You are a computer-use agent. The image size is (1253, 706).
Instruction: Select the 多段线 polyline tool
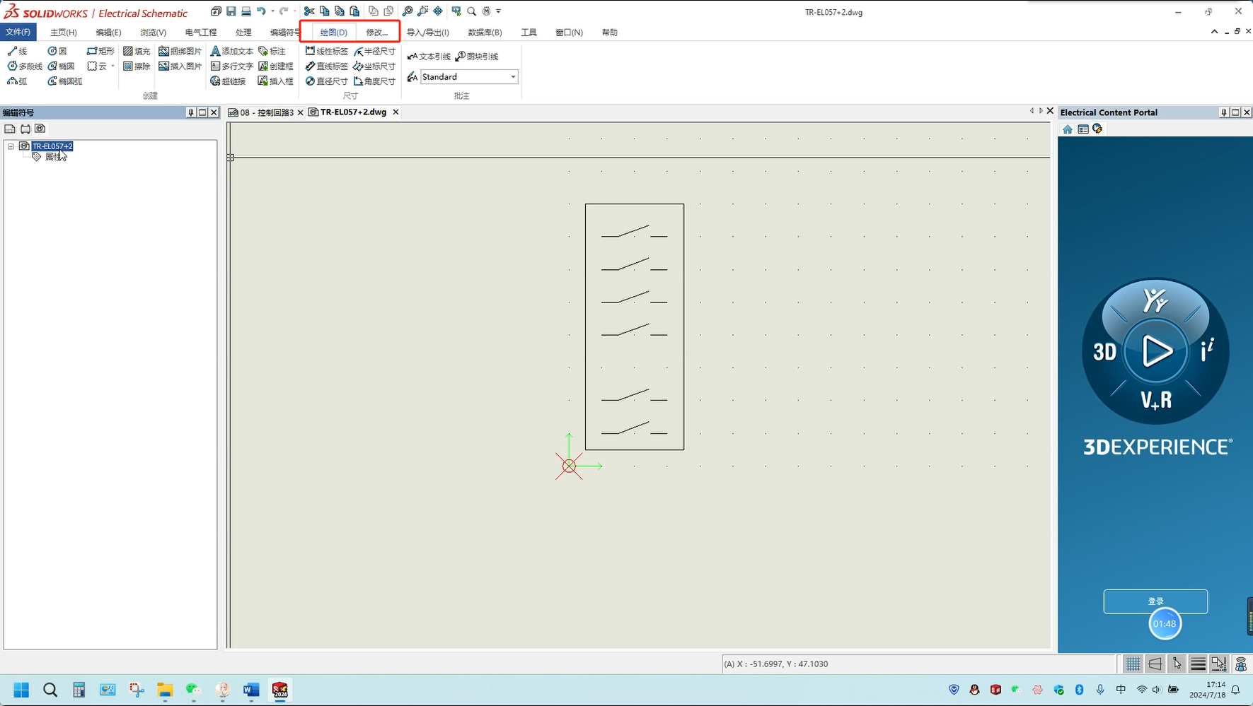[x=25, y=66]
